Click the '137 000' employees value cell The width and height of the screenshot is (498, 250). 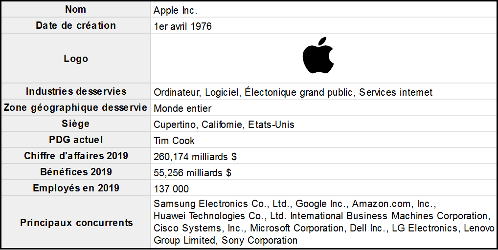pyautogui.click(x=171, y=189)
